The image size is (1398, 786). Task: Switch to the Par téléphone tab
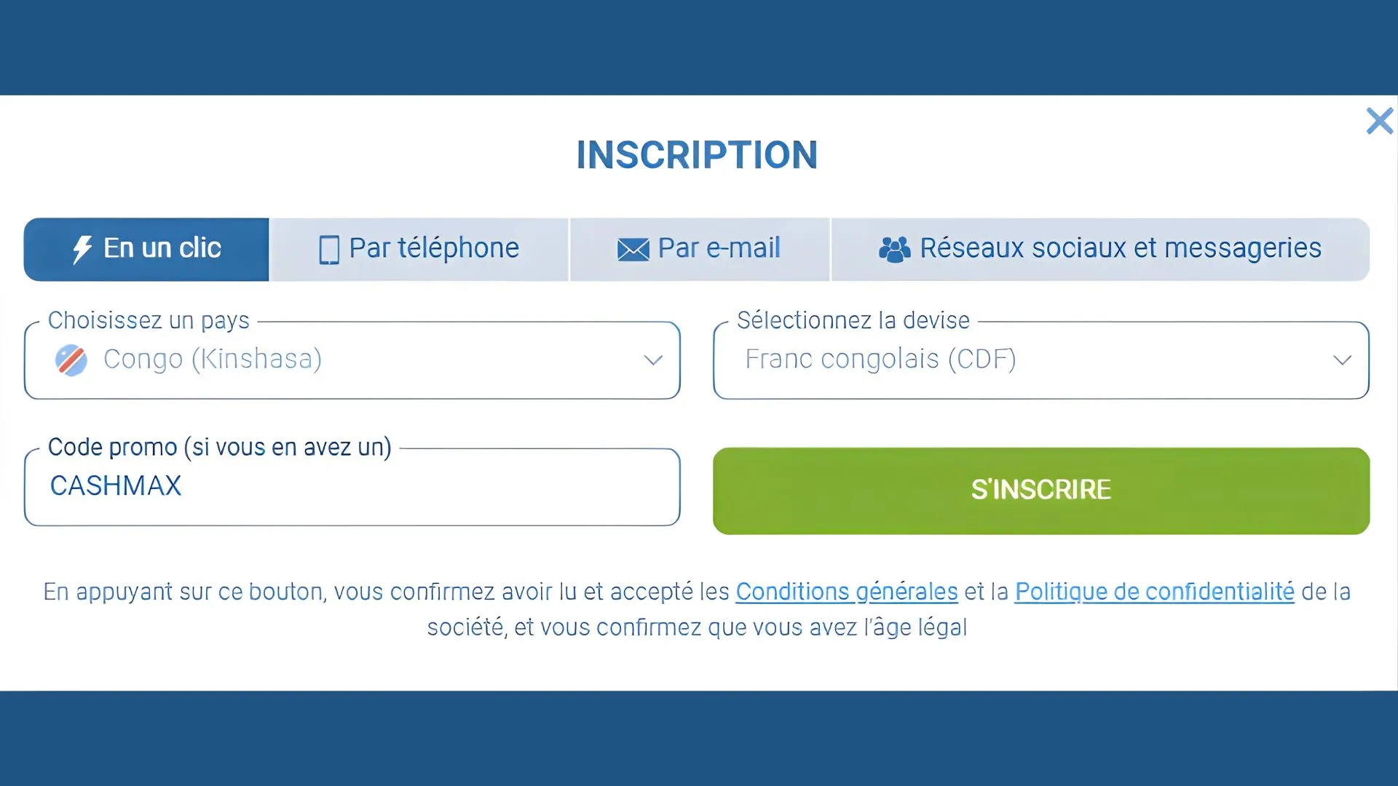pyautogui.click(x=419, y=248)
